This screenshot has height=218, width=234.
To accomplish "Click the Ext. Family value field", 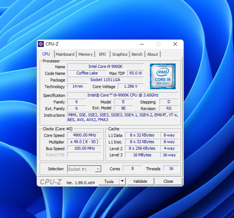I will click(x=77, y=108).
